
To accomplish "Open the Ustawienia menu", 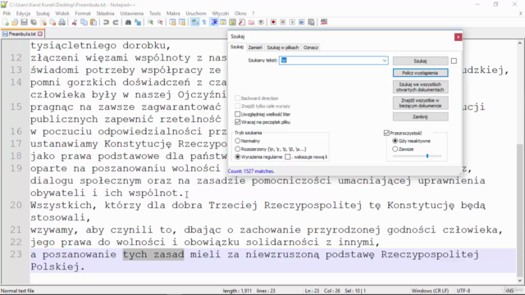I will [131, 13].
